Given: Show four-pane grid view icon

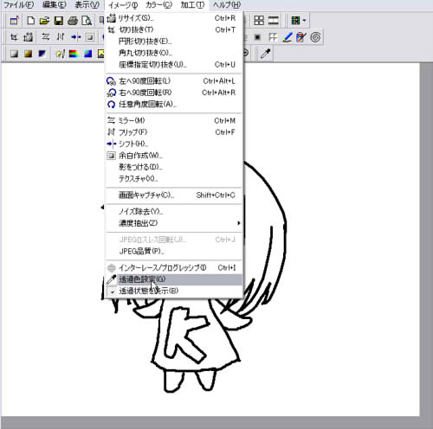Looking at the screenshot, I should pos(259,21).
